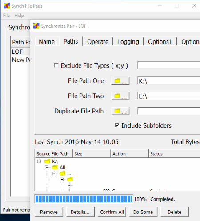Screen dimensions: 200x221
Task: Collapse the fourth-level folder node
Action: (x=62, y=179)
